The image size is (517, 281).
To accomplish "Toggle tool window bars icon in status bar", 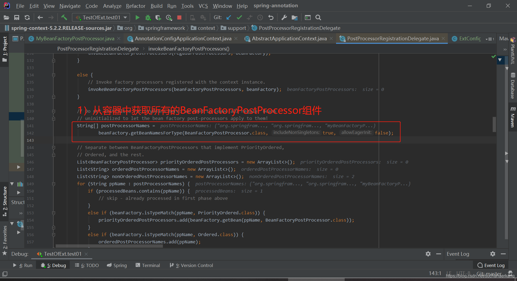I will [x=5, y=274].
